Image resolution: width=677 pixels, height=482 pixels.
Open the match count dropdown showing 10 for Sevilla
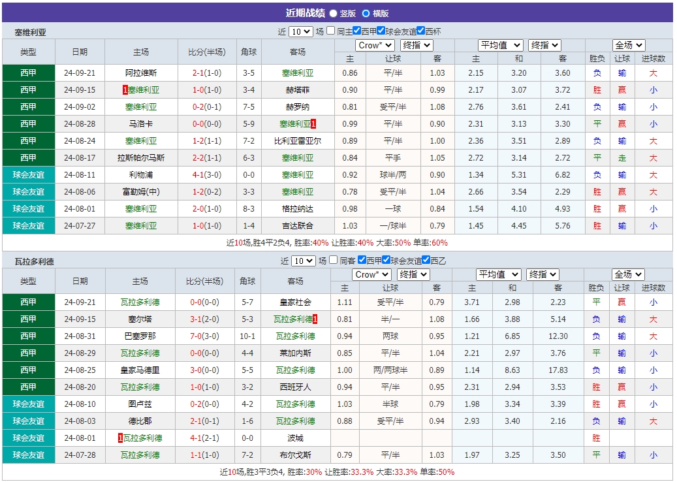300,30
